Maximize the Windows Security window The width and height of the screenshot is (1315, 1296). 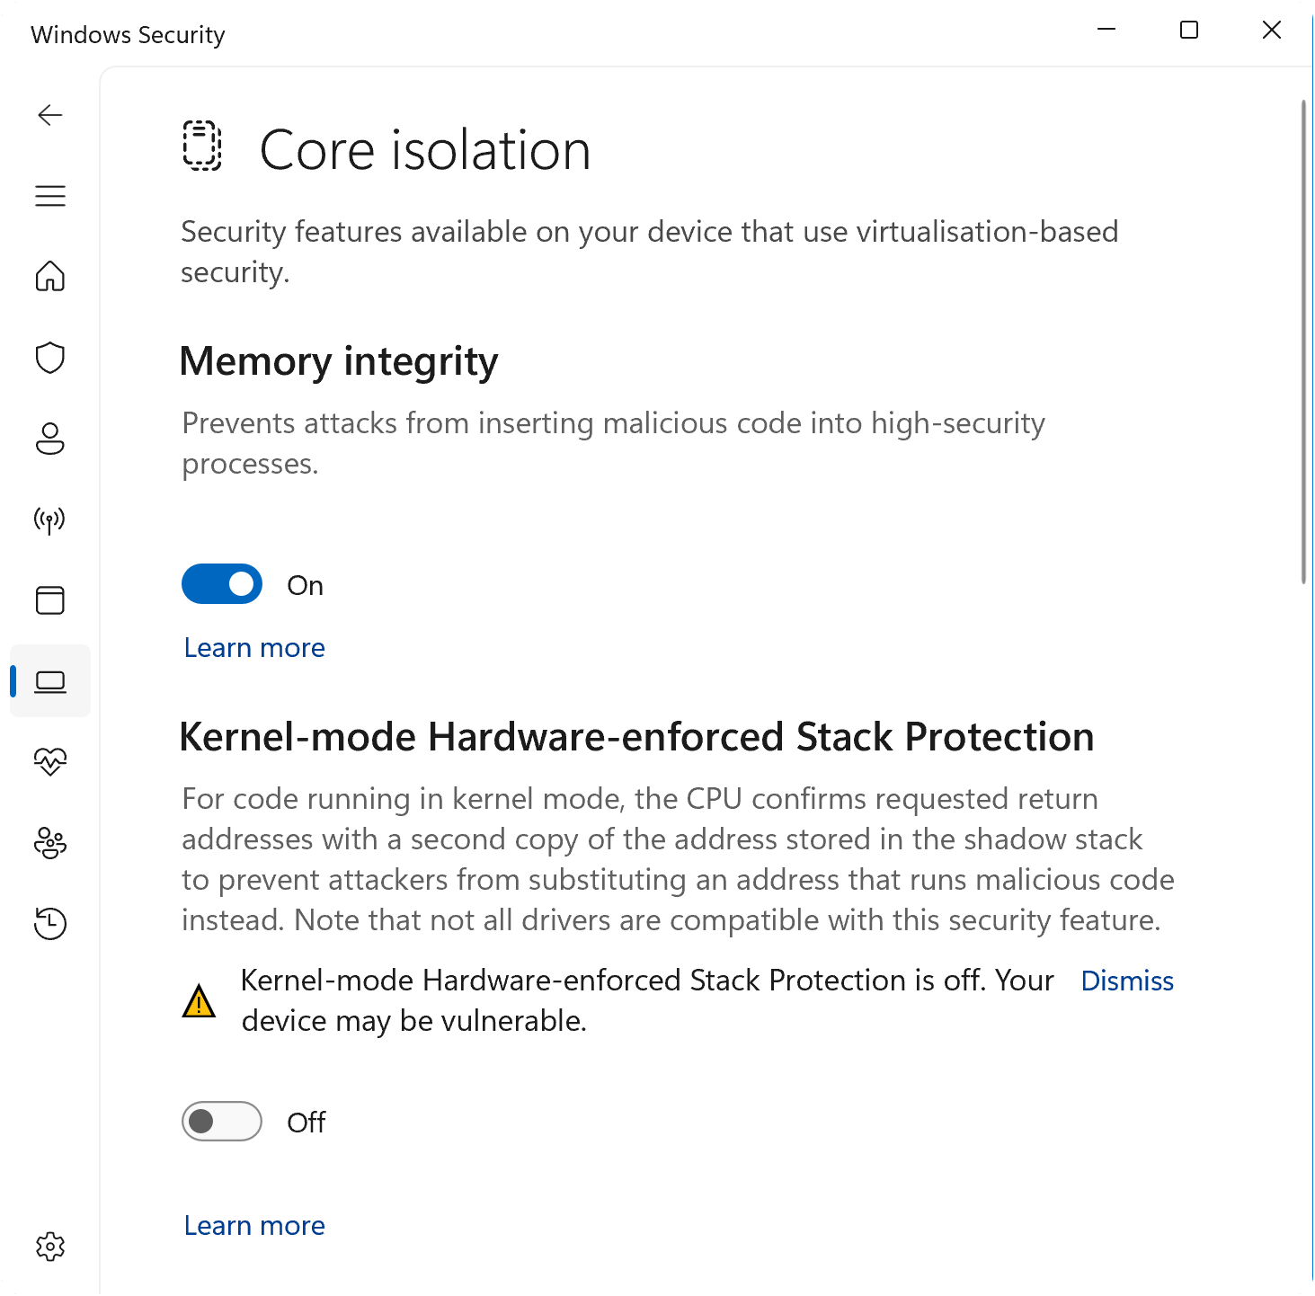tap(1189, 30)
